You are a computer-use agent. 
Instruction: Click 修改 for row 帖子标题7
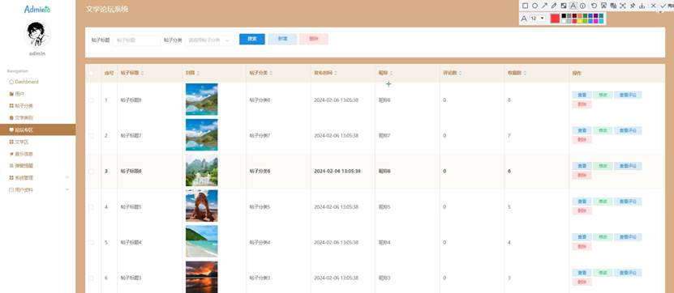603,131
